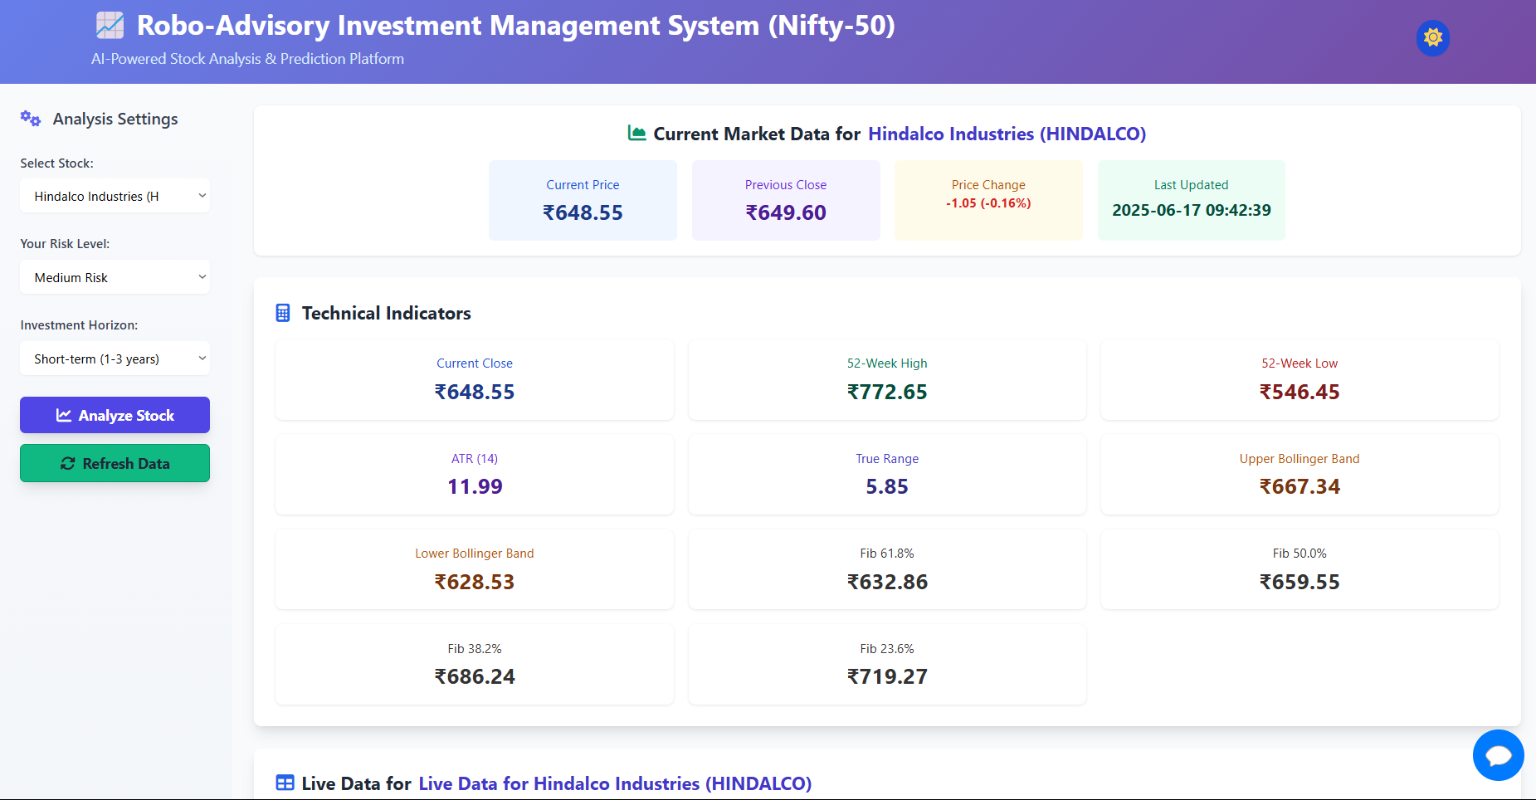Open the chat bubble widget

point(1498,755)
